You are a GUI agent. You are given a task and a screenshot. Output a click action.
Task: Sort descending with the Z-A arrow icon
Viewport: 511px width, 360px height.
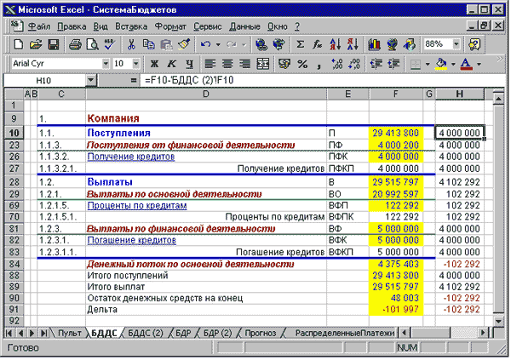(x=353, y=44)
